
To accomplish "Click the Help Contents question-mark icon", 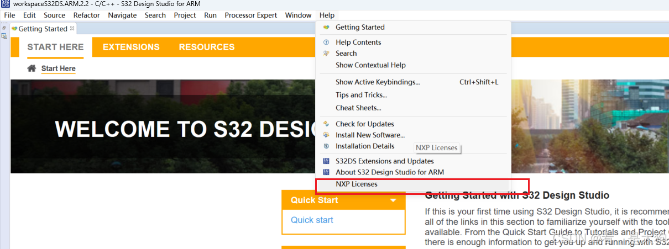I will (x=326, y=42).
